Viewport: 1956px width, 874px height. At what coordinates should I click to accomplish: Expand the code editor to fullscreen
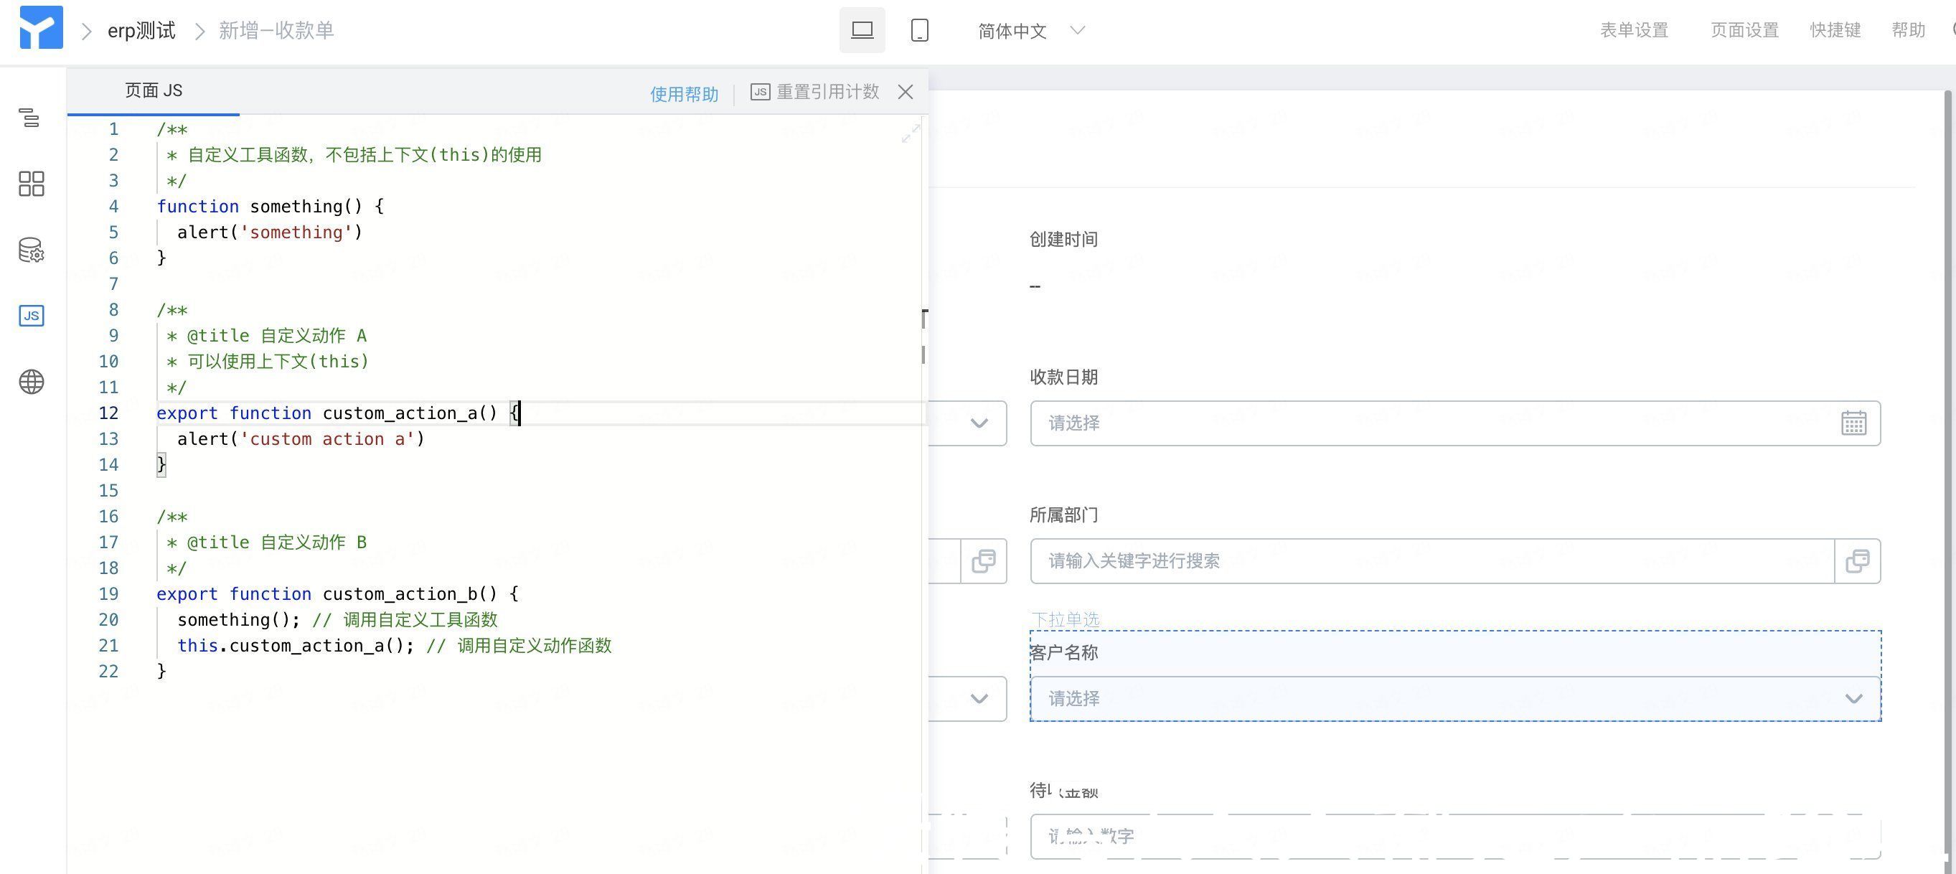click(911, 133)
